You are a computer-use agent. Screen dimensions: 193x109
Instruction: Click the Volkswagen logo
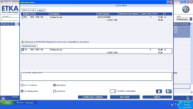[186, 9]
